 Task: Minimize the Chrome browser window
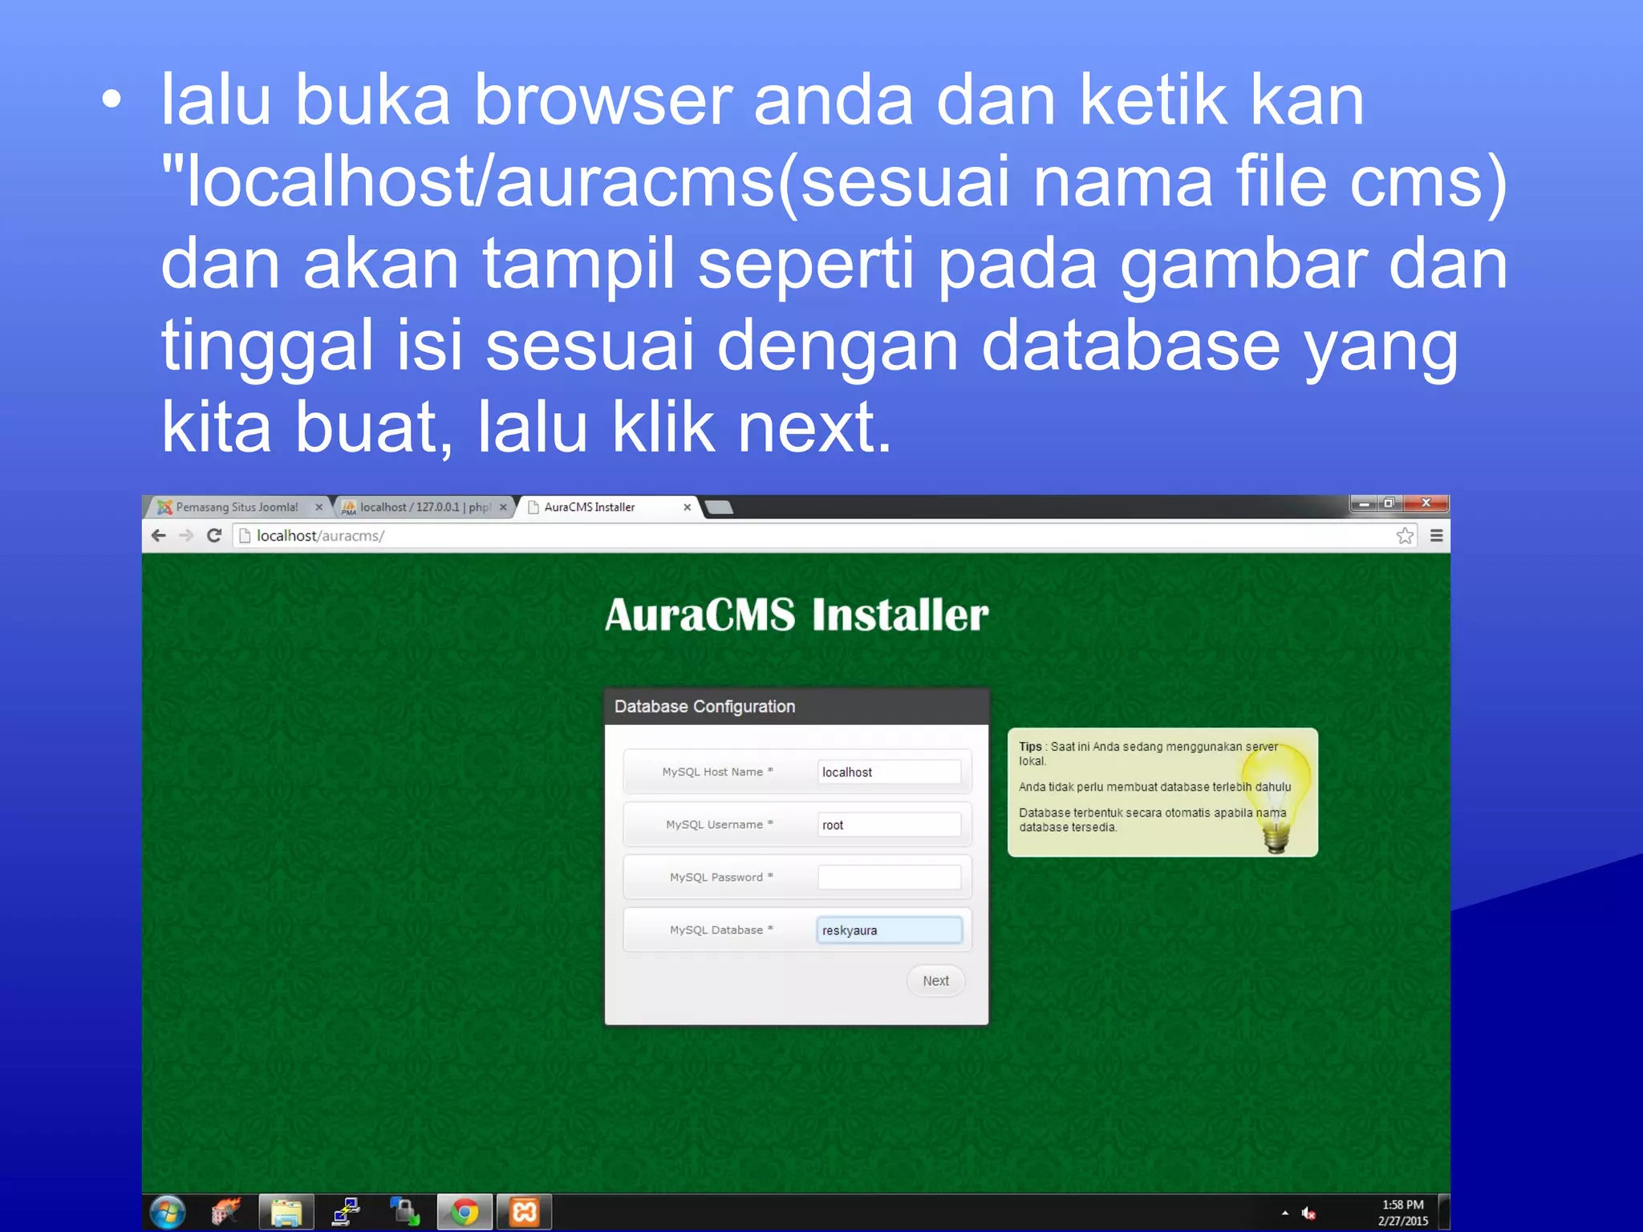tap(1364, 504)
